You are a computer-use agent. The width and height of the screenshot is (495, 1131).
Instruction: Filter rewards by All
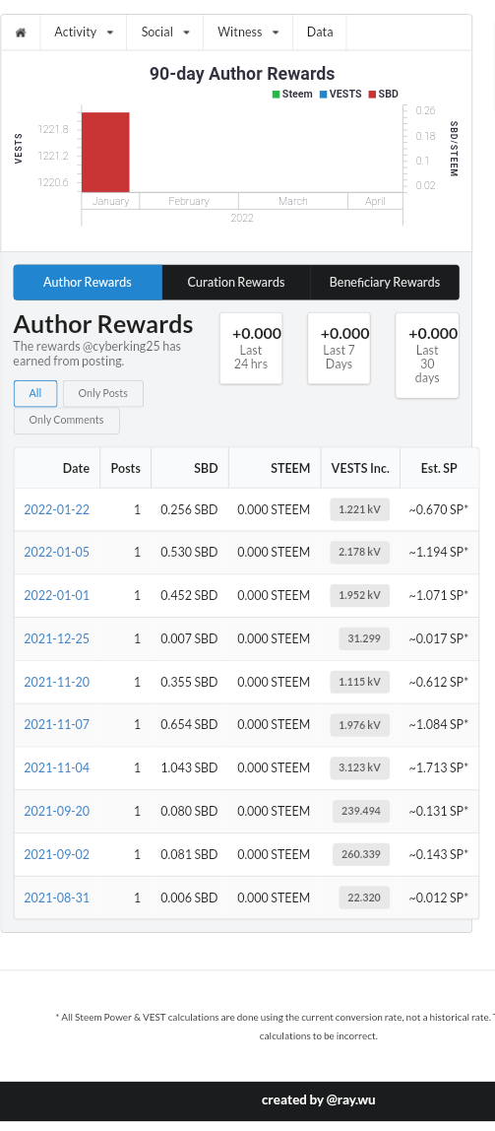point(35,393)
